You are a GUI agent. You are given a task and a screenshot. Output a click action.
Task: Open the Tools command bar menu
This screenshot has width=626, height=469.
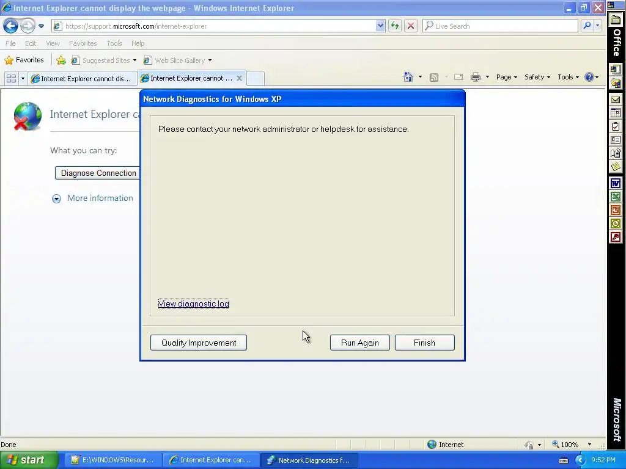pos(568,77)
